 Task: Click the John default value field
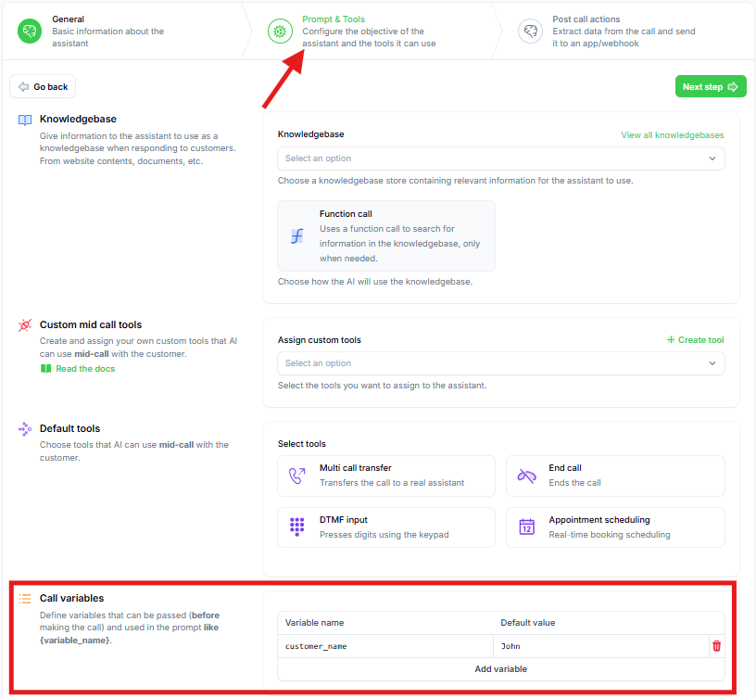pyautogui.click(x=600, y=646)
